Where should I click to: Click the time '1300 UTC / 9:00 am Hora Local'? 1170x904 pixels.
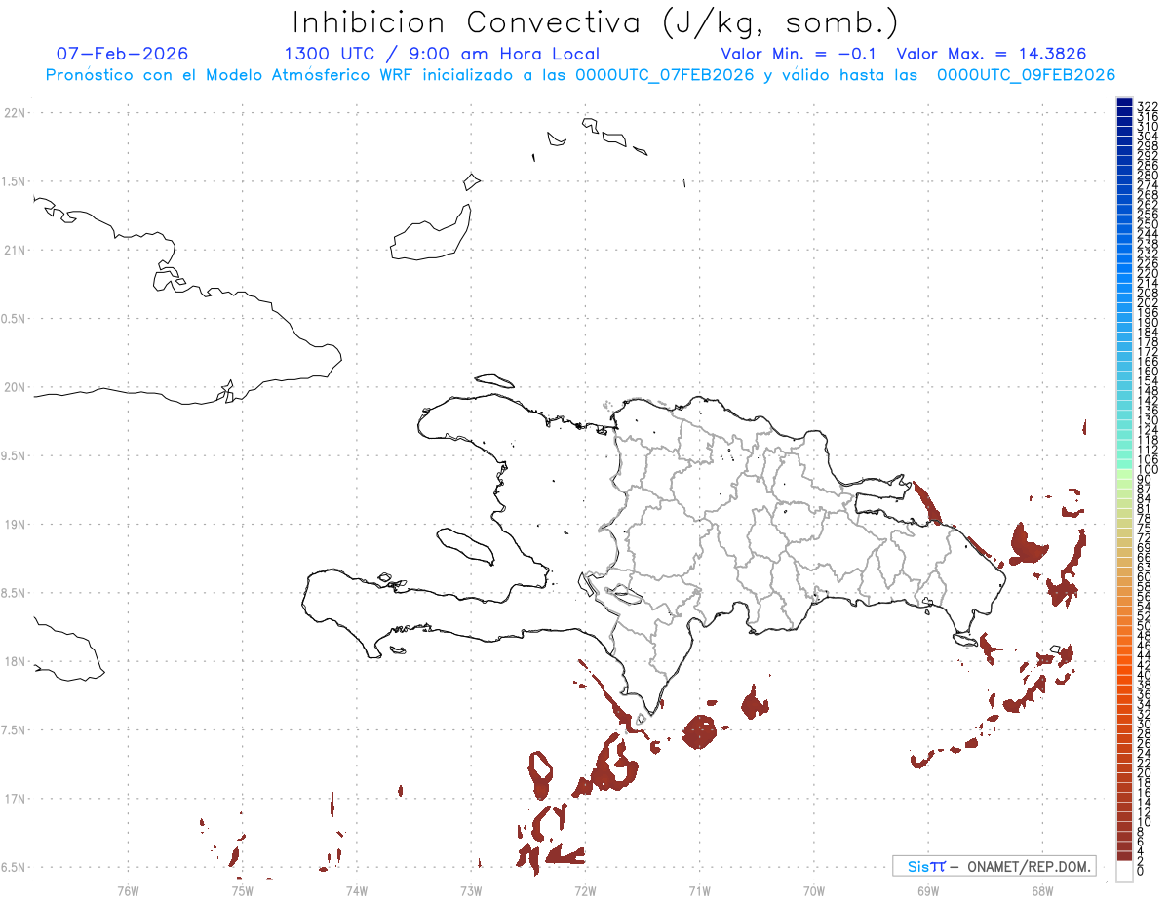coord(442,54)
